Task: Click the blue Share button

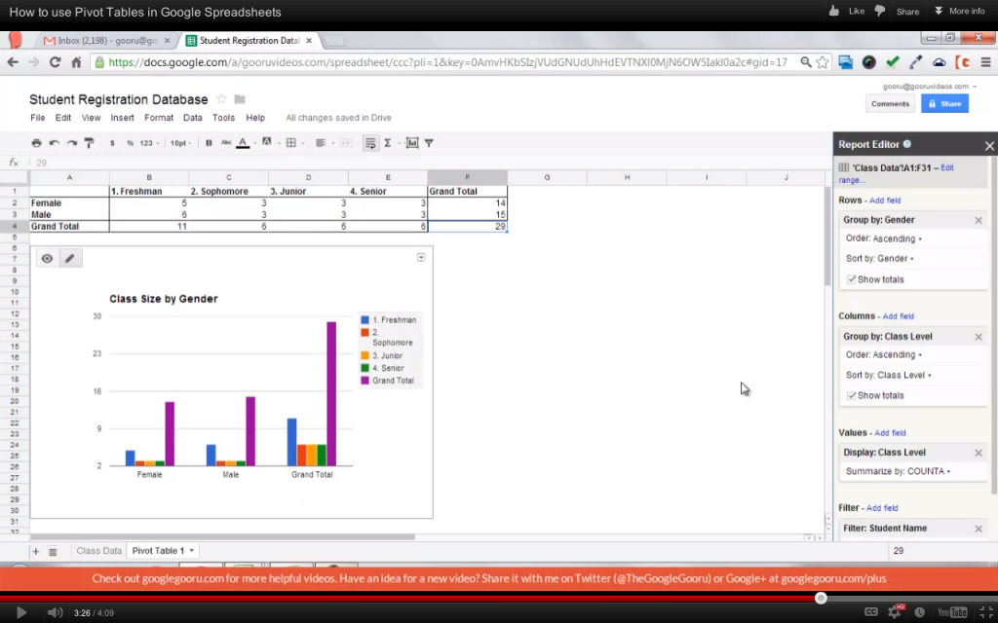Action: click(x=944, y=103)
